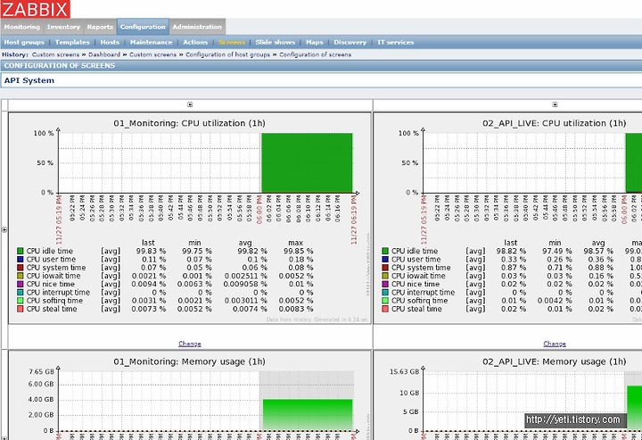Follow Configuration of host groups history link
This screenshot has width=642, height=440.
click(228, 54)
